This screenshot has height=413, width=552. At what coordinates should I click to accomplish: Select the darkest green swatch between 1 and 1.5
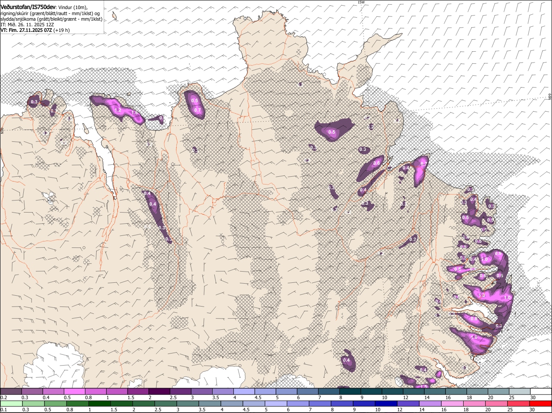[x=100, y=404]
